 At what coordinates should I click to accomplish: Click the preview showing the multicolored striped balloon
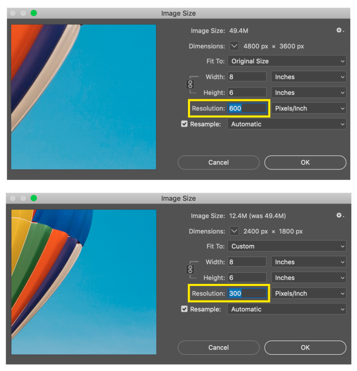click(x=83, y=282)
